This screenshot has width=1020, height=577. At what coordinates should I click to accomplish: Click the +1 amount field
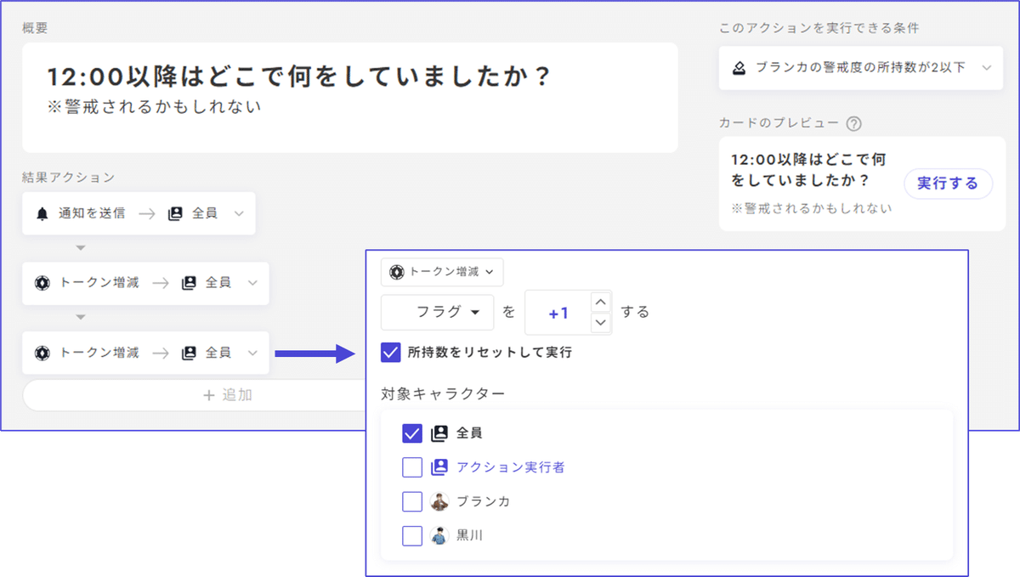pyautogui.click(x=558, y=313)
